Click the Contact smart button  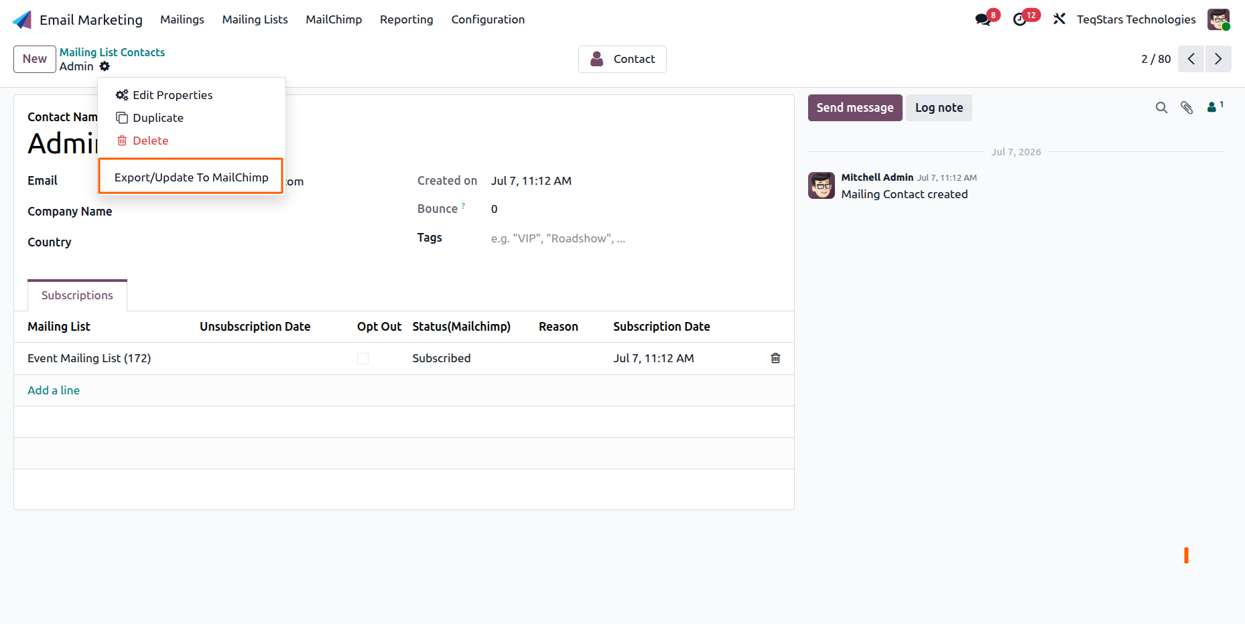622,59
